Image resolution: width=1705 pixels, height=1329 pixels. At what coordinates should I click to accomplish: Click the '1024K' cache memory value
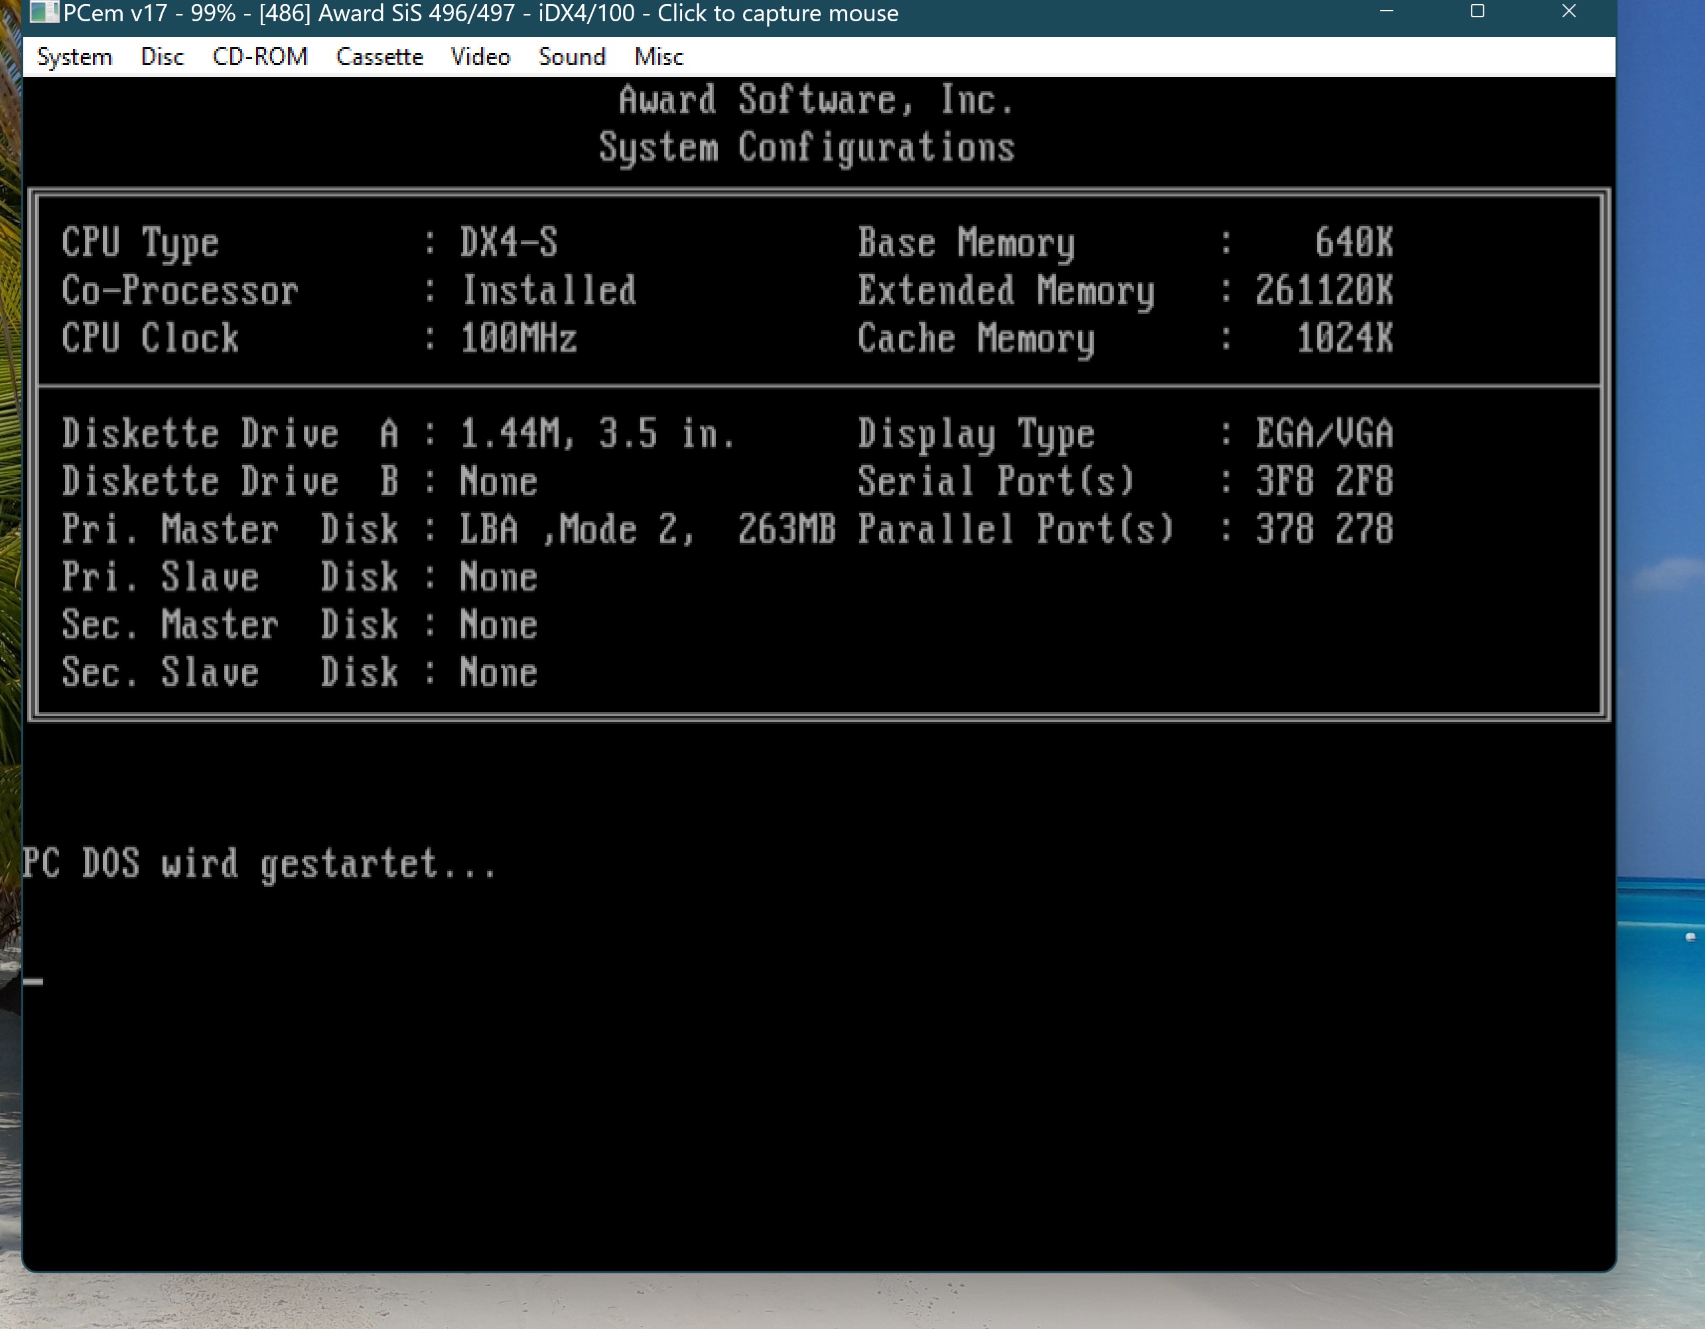pos(1345,338)
